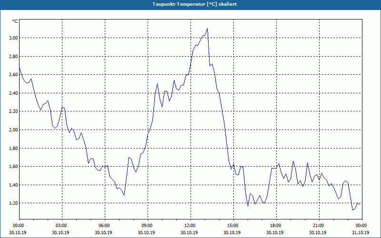The width and height of the screenshot is (381, 238).
Task: Click the 06:00 time axis label
Action: 105,226
